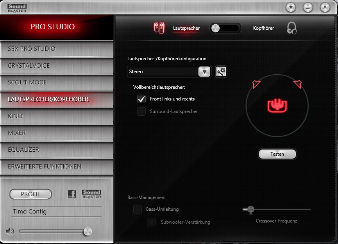Click the Sound Blaster logo beside Facebook
338x244 pixels.
91,194
